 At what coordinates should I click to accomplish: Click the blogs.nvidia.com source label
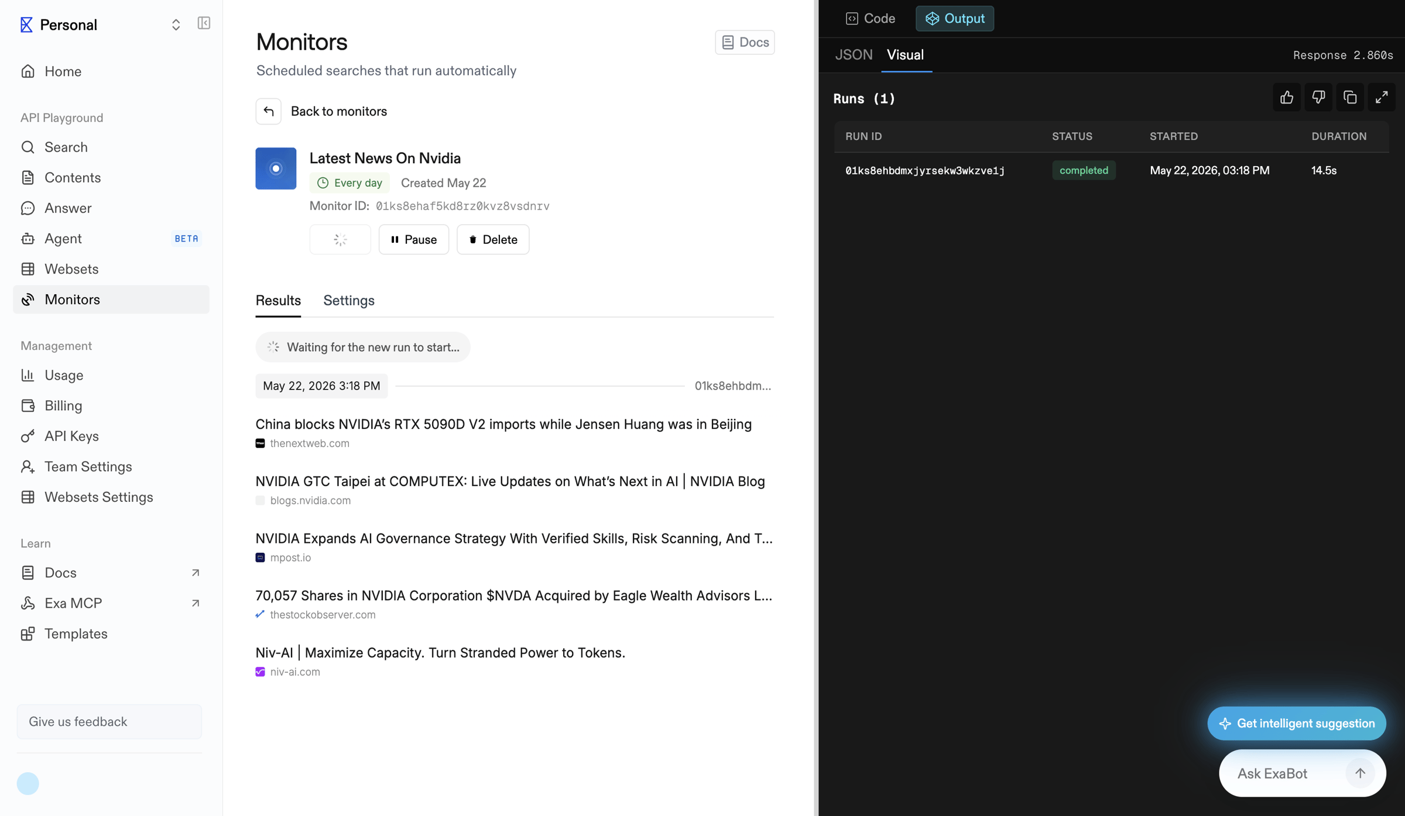[x=310, y=501]
